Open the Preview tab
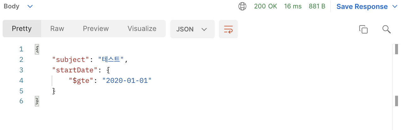The height and width of the screenshot is (130, 403). pyautogui.click(x=96, y=29)
